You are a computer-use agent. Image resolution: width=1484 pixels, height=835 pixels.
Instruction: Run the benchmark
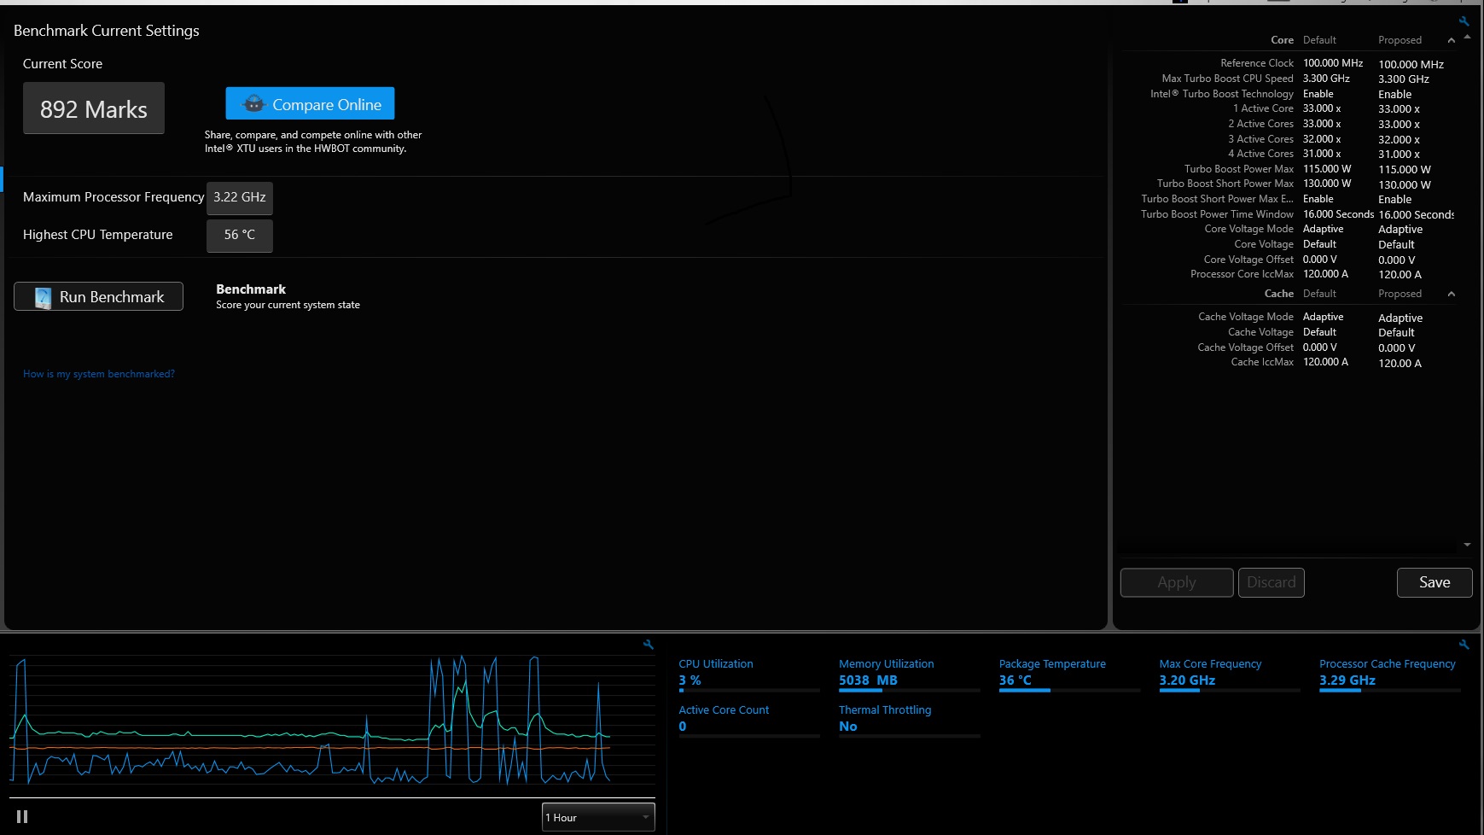98,296
